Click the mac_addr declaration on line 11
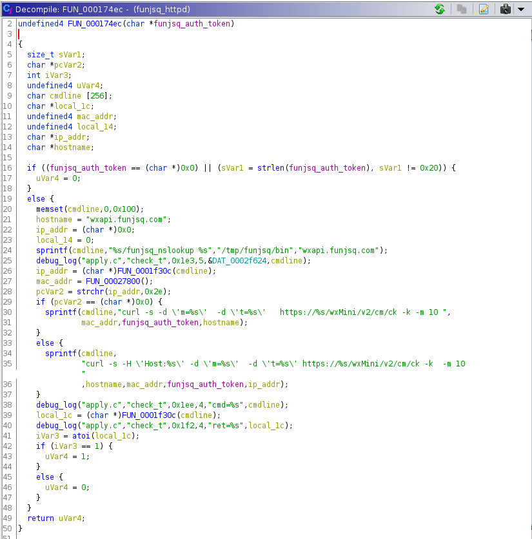 [x=72, y=117]
